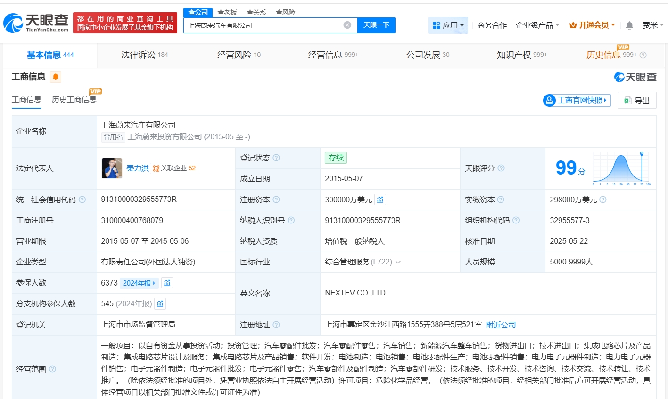
Task: Click help icon beside 实缴资本 label
Action: [501, 199]
